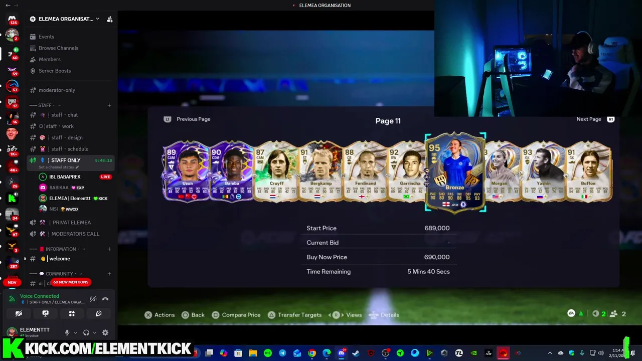Select the Buffon 91 player card
The height and width of the screenshot is (361, 642).
[x=588, y=171]
